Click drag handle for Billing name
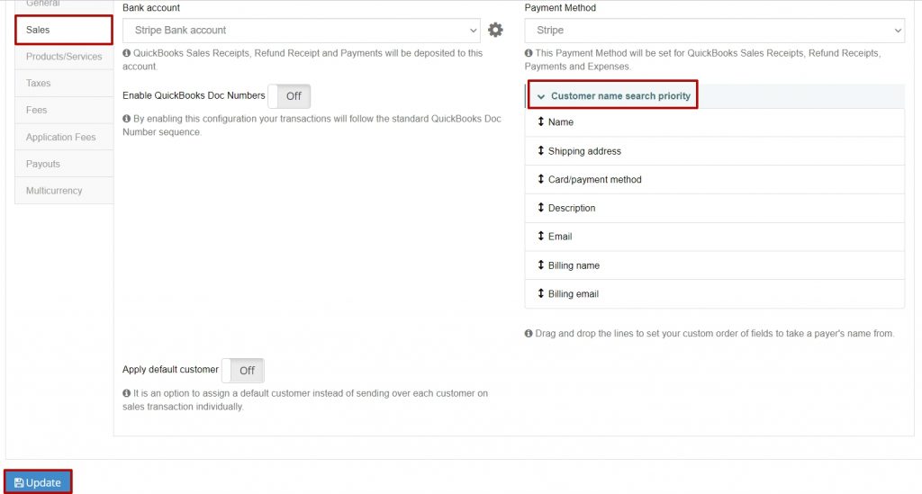This screenshot has width=922, height=494. [540, 265]
